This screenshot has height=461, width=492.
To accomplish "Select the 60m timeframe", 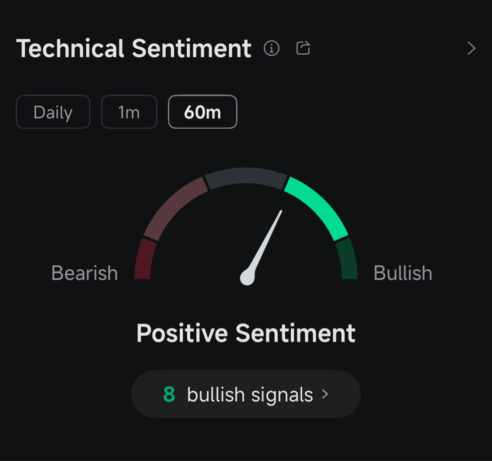I will point(202,112).
